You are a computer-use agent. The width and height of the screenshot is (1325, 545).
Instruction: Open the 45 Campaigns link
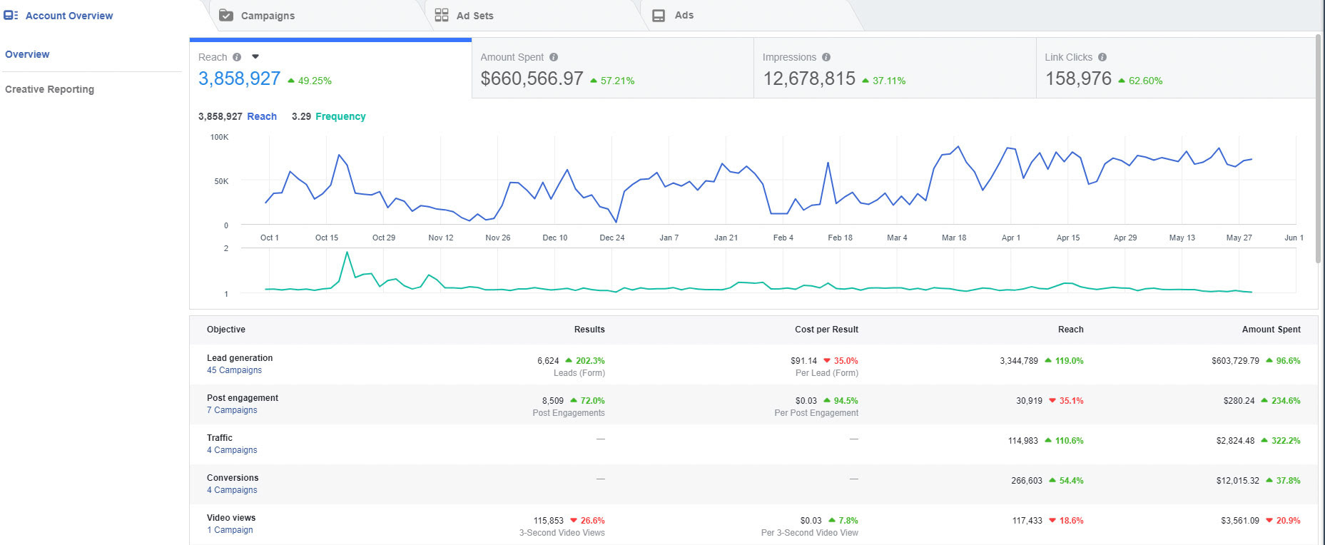click(234, 370)
